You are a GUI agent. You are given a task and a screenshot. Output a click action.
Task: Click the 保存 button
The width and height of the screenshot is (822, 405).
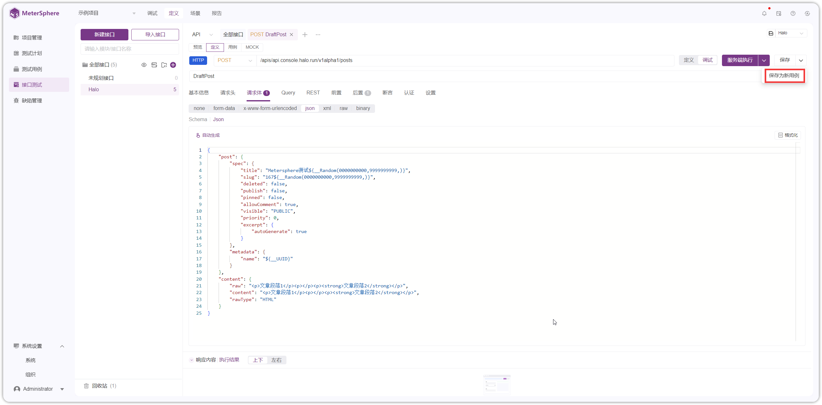[785, 60]
